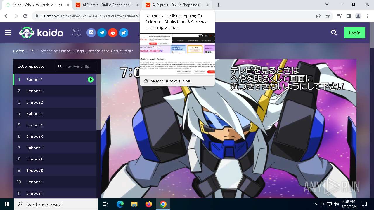Focus the Number of Ep search field
Image resolution: width=374 pixels, height=210 pixels.
point(76,66)
